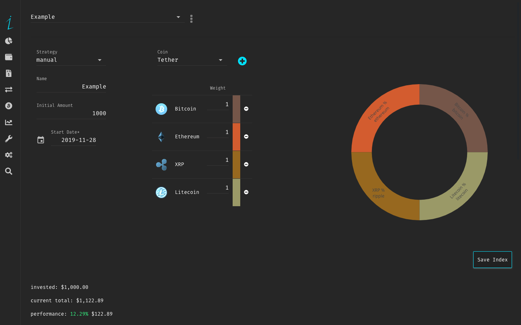Edit the Name field
Image resolution: width=521 pixels, height=325 pixels.
tap(71, 87)
